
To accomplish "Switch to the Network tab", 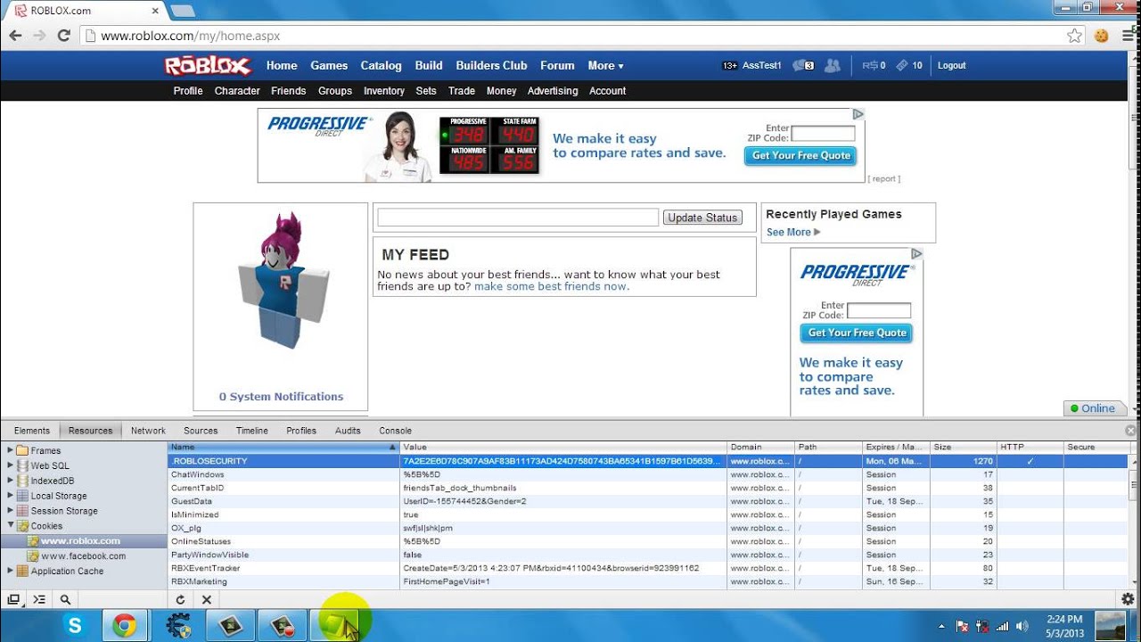I will point(148,431).
